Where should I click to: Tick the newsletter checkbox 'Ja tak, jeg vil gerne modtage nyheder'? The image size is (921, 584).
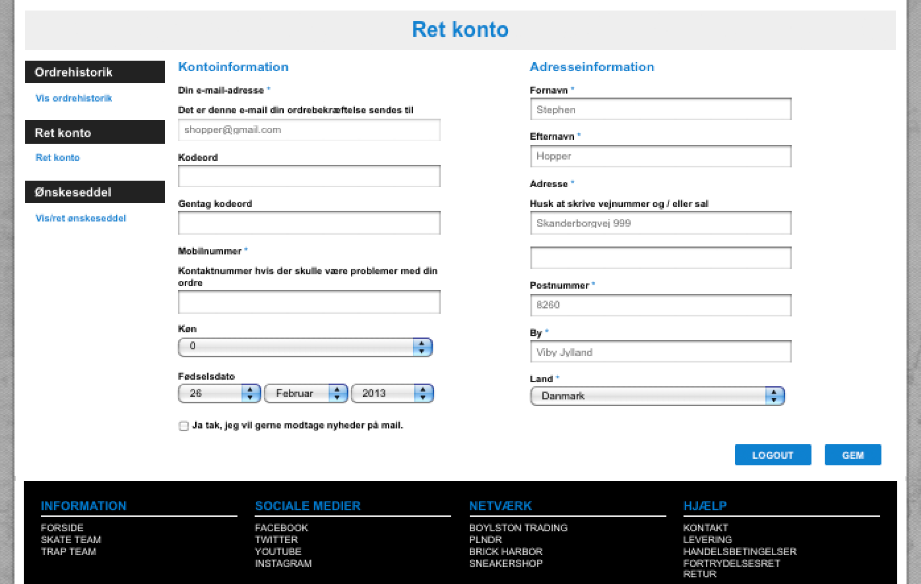tap(184, 426)
